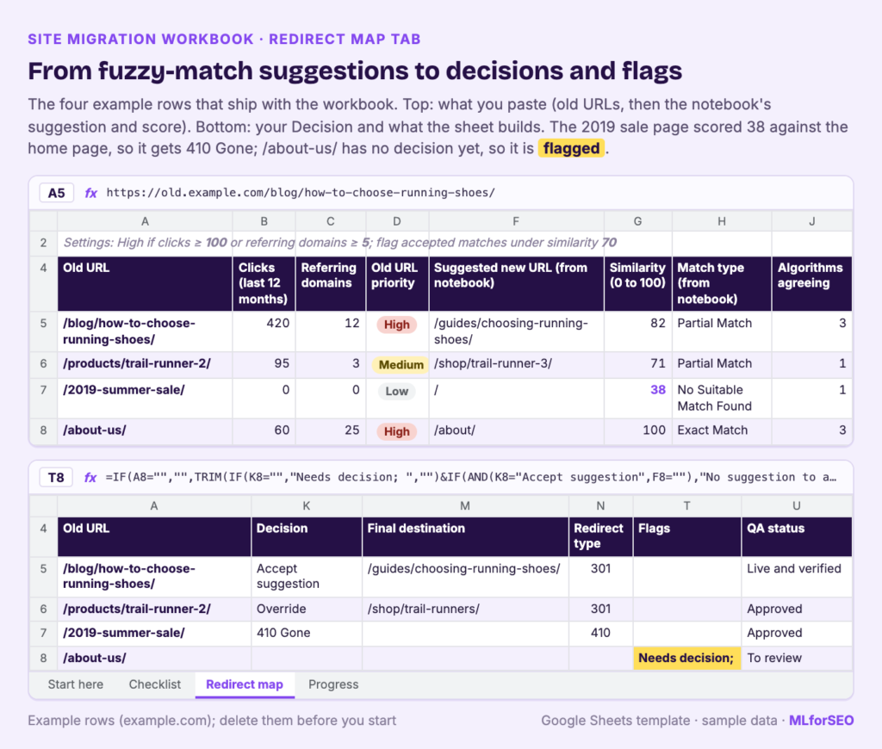
Task: Click the 'Live and verified' QA status
Action: 797,576
